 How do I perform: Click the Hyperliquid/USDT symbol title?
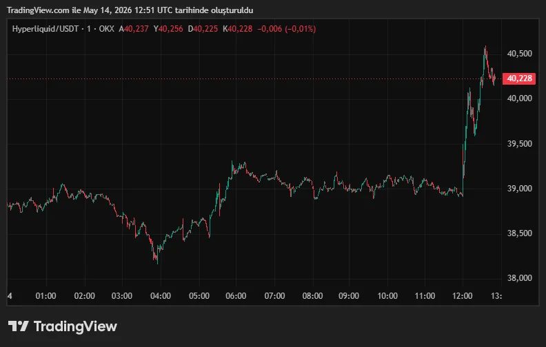pyautogui.click(x=45, y=29)
